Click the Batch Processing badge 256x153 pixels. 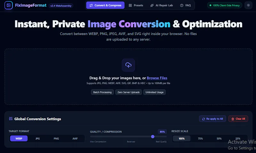coord(102,92)
